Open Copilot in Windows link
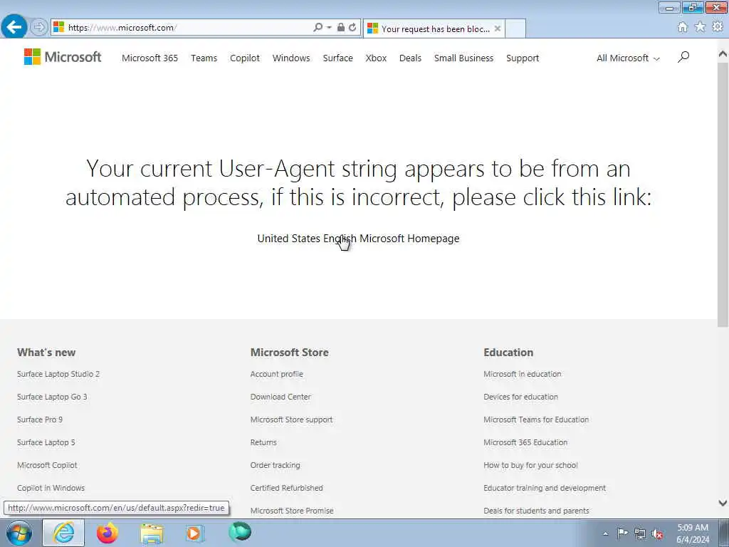Image resolution: width=729 pixels, height=547 pixels. (51, 488)
